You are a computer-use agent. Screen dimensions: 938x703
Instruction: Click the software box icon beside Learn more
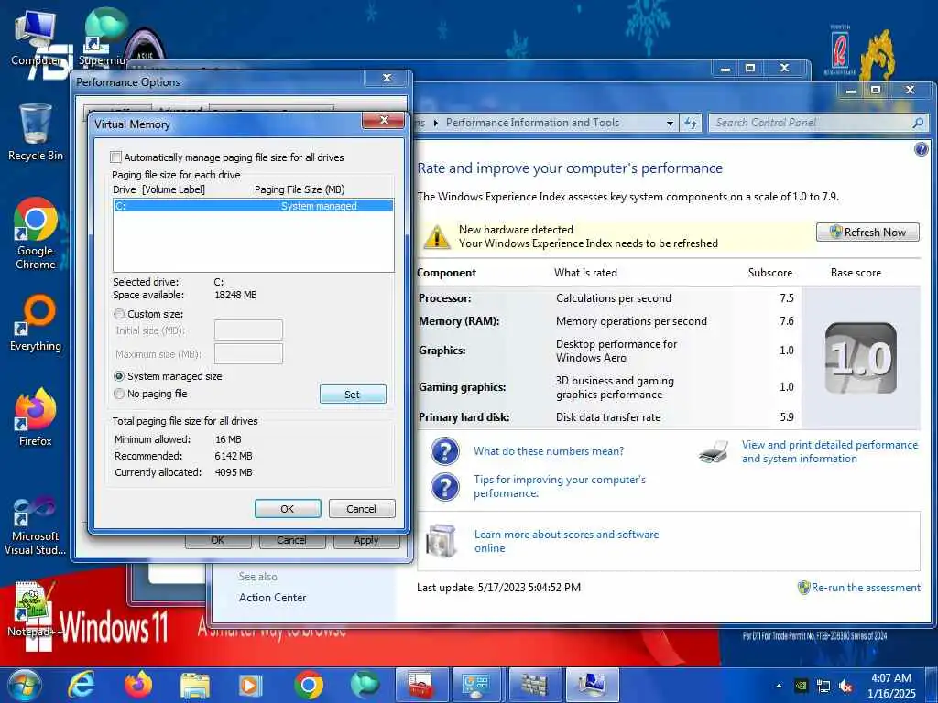click(x=442, y=540)
